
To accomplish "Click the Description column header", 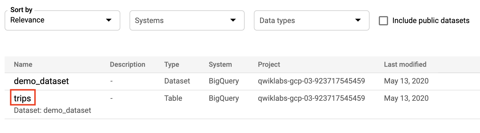I will [x=128, y=64].
